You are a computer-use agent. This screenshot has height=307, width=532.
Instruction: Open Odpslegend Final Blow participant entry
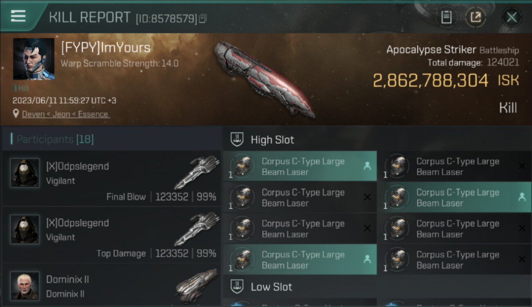[x=111, y=178]
